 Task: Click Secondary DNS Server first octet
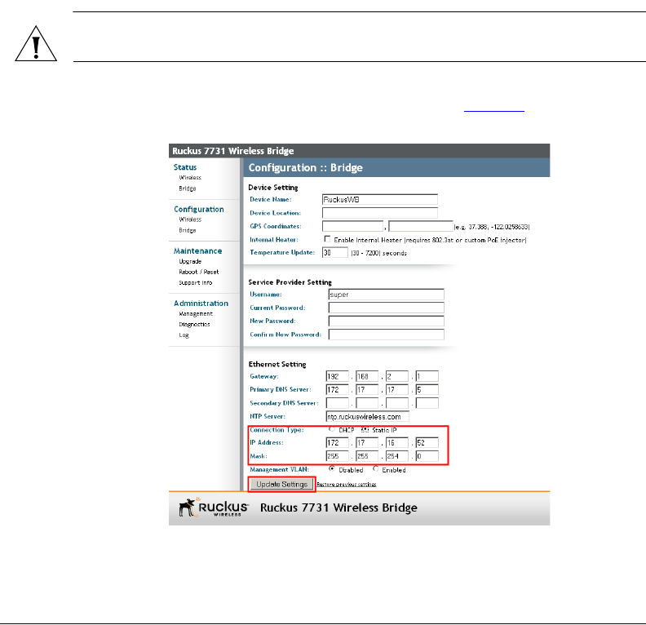click(337, 403)
